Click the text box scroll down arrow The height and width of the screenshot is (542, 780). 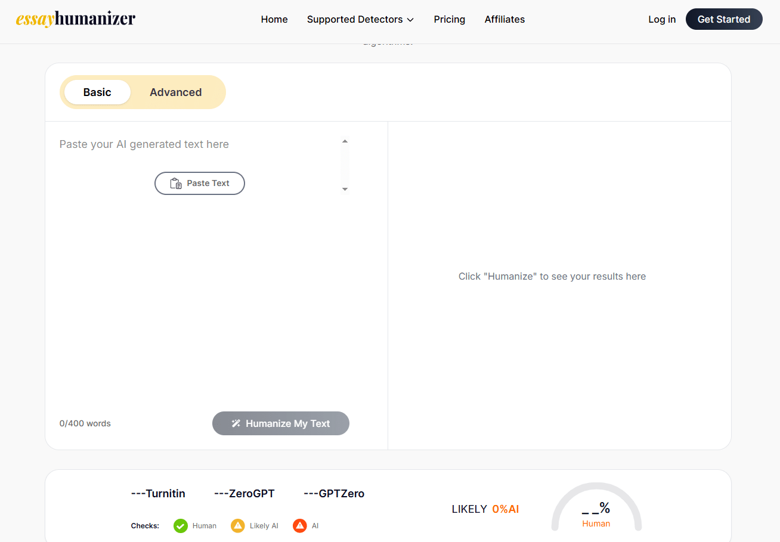tap(345, 189)
